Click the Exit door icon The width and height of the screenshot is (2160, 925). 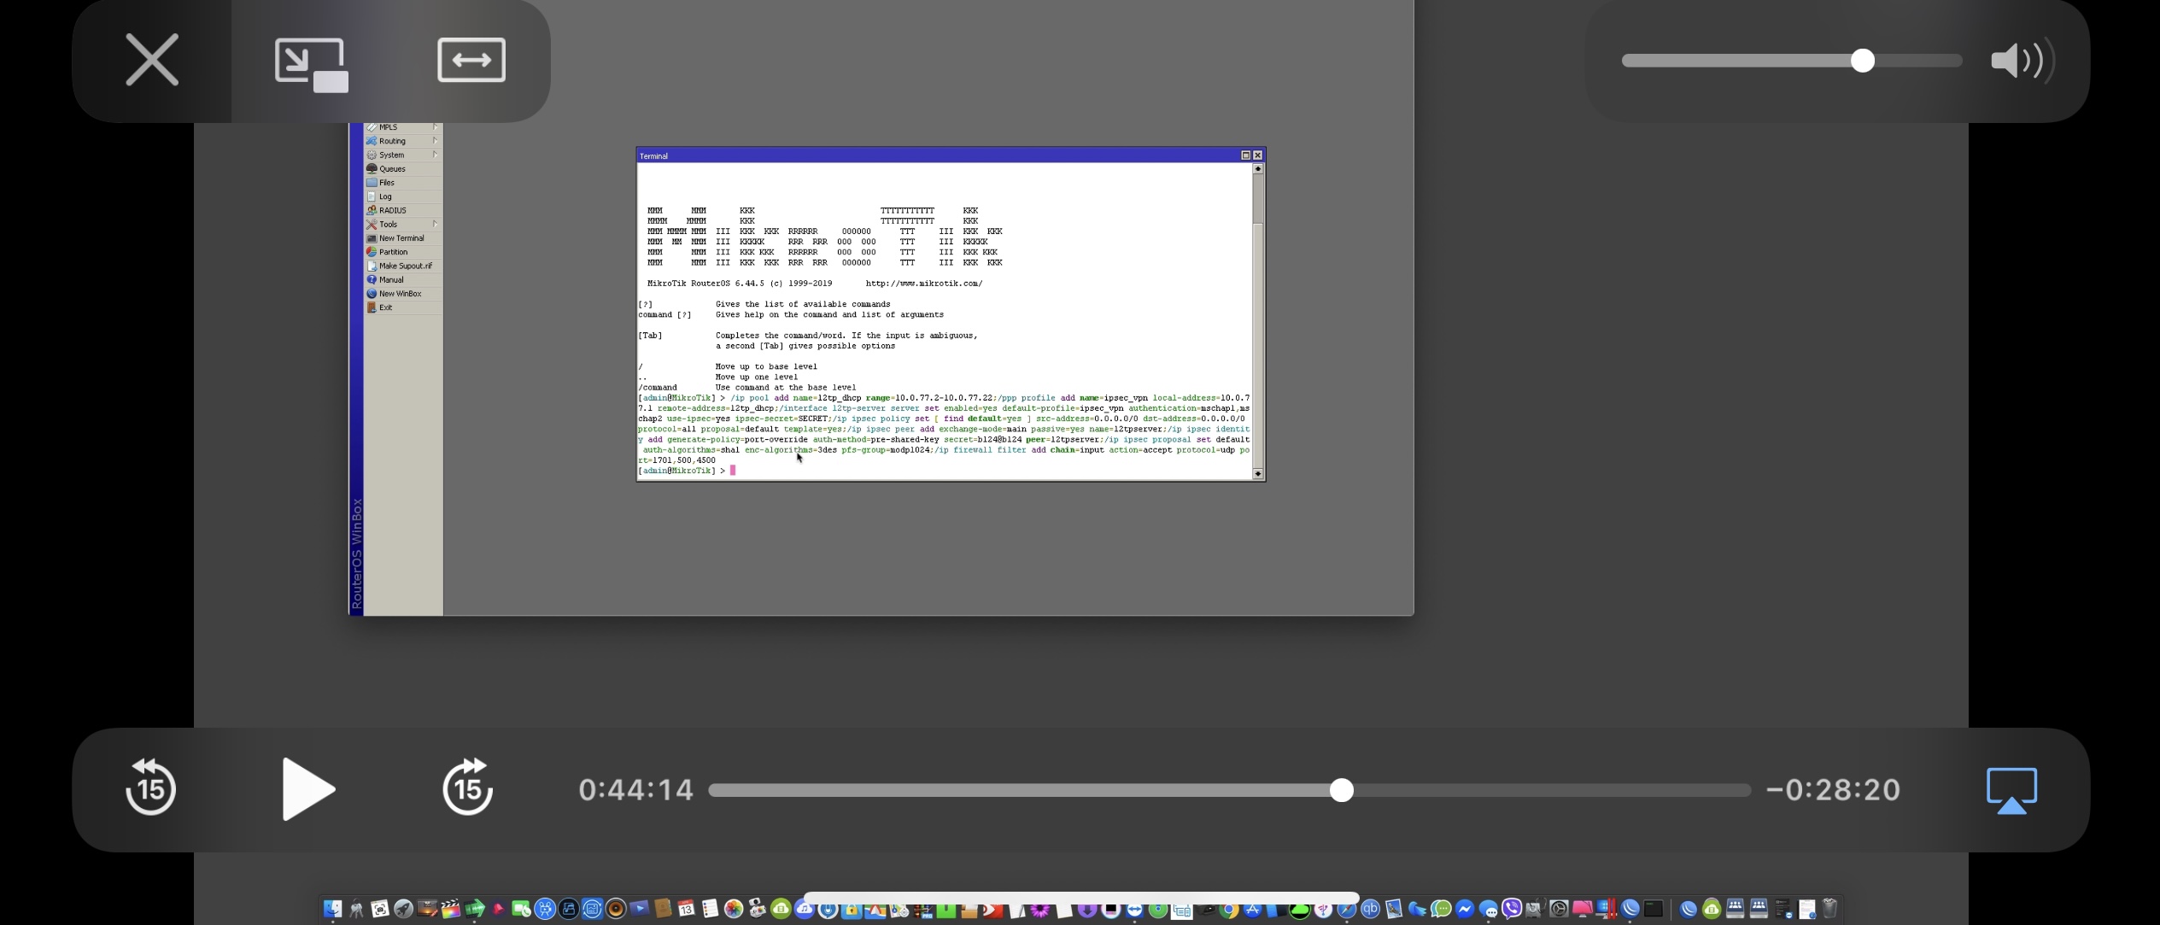372,307
